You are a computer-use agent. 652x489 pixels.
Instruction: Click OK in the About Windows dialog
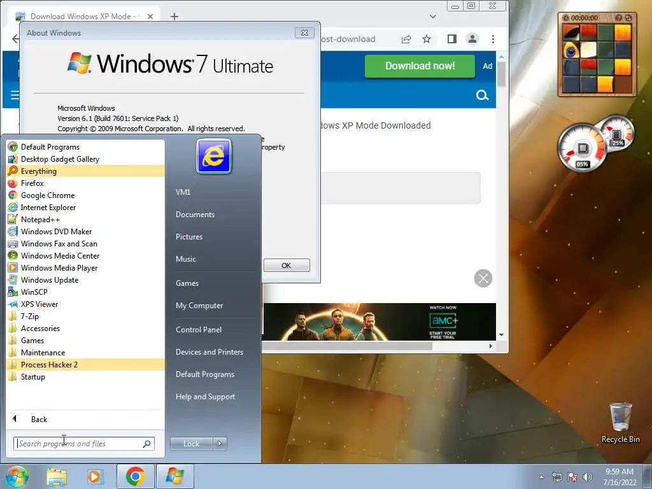(x=287, y=266)
